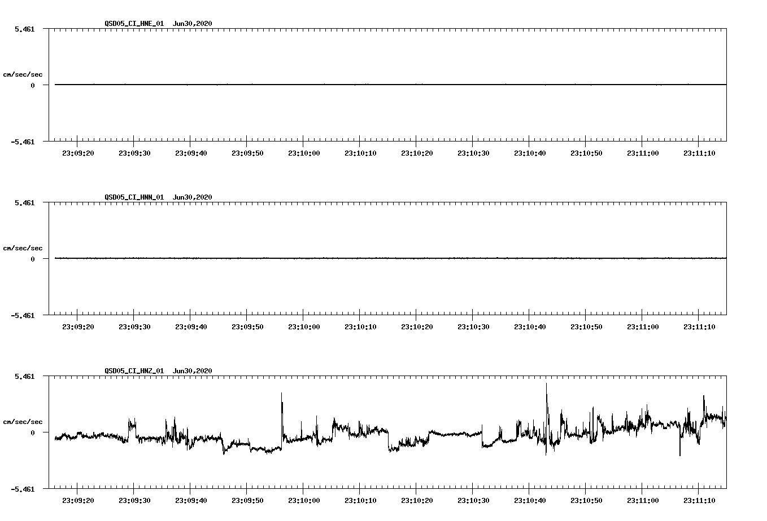The height and width of the screenshot is (521, 767).
Task: Click the 23:11:00 time label under HNZ plot
Action: click(643, 501)
